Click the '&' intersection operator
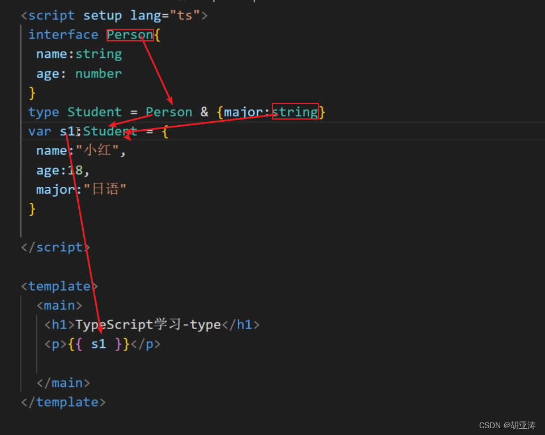 [205, 112]
